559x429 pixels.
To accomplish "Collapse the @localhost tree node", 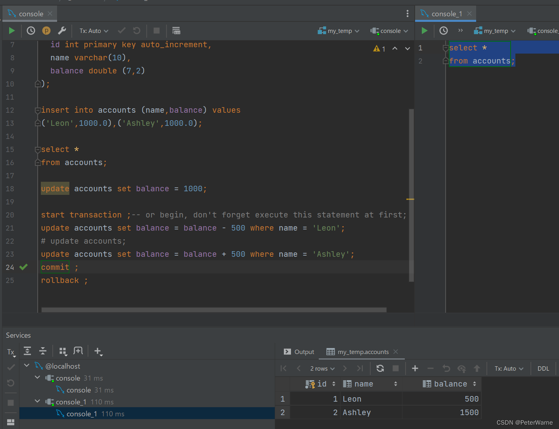I will 27,365.
